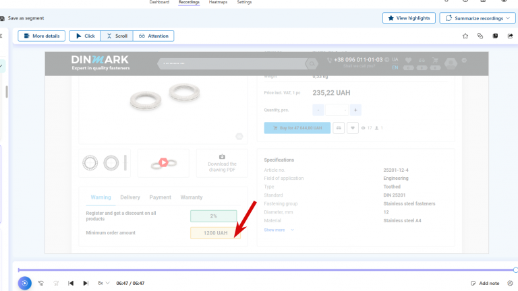Viewport: 518px width, 291px height.
Task: Click the Stainless steel fasteners value
Action: coord(409,203)
